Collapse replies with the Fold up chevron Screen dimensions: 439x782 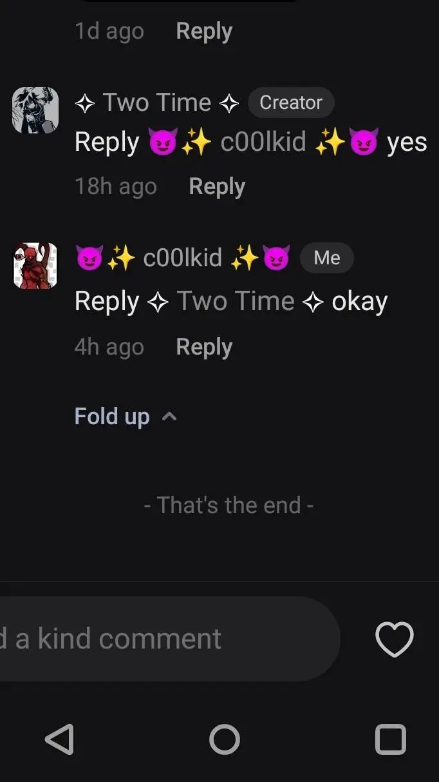tap(169, 416)
